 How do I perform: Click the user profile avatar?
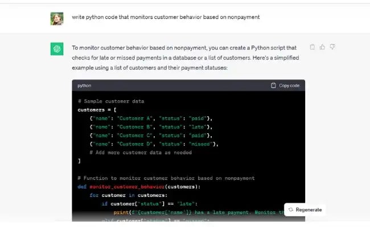57,19
